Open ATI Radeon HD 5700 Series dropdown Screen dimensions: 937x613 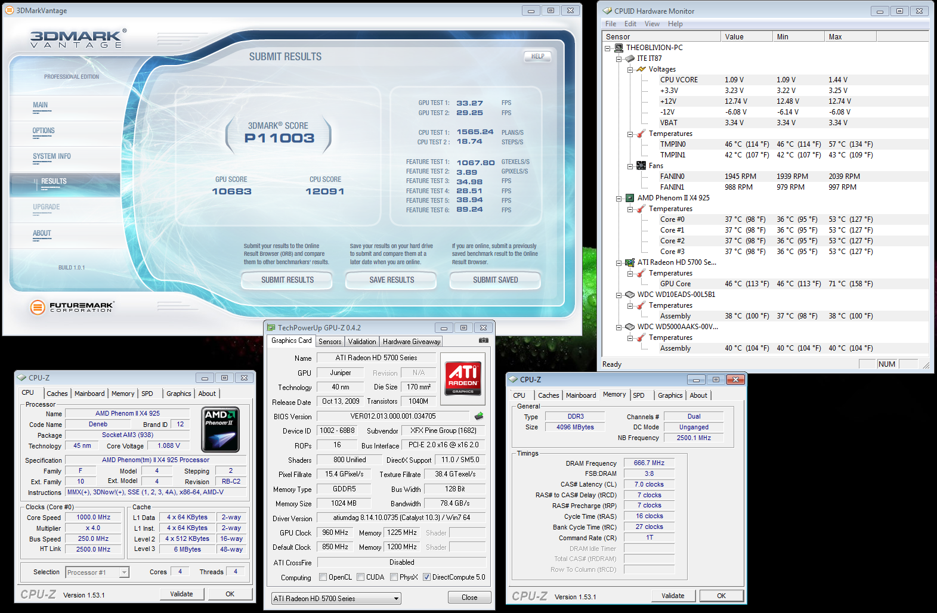[336, 598]
